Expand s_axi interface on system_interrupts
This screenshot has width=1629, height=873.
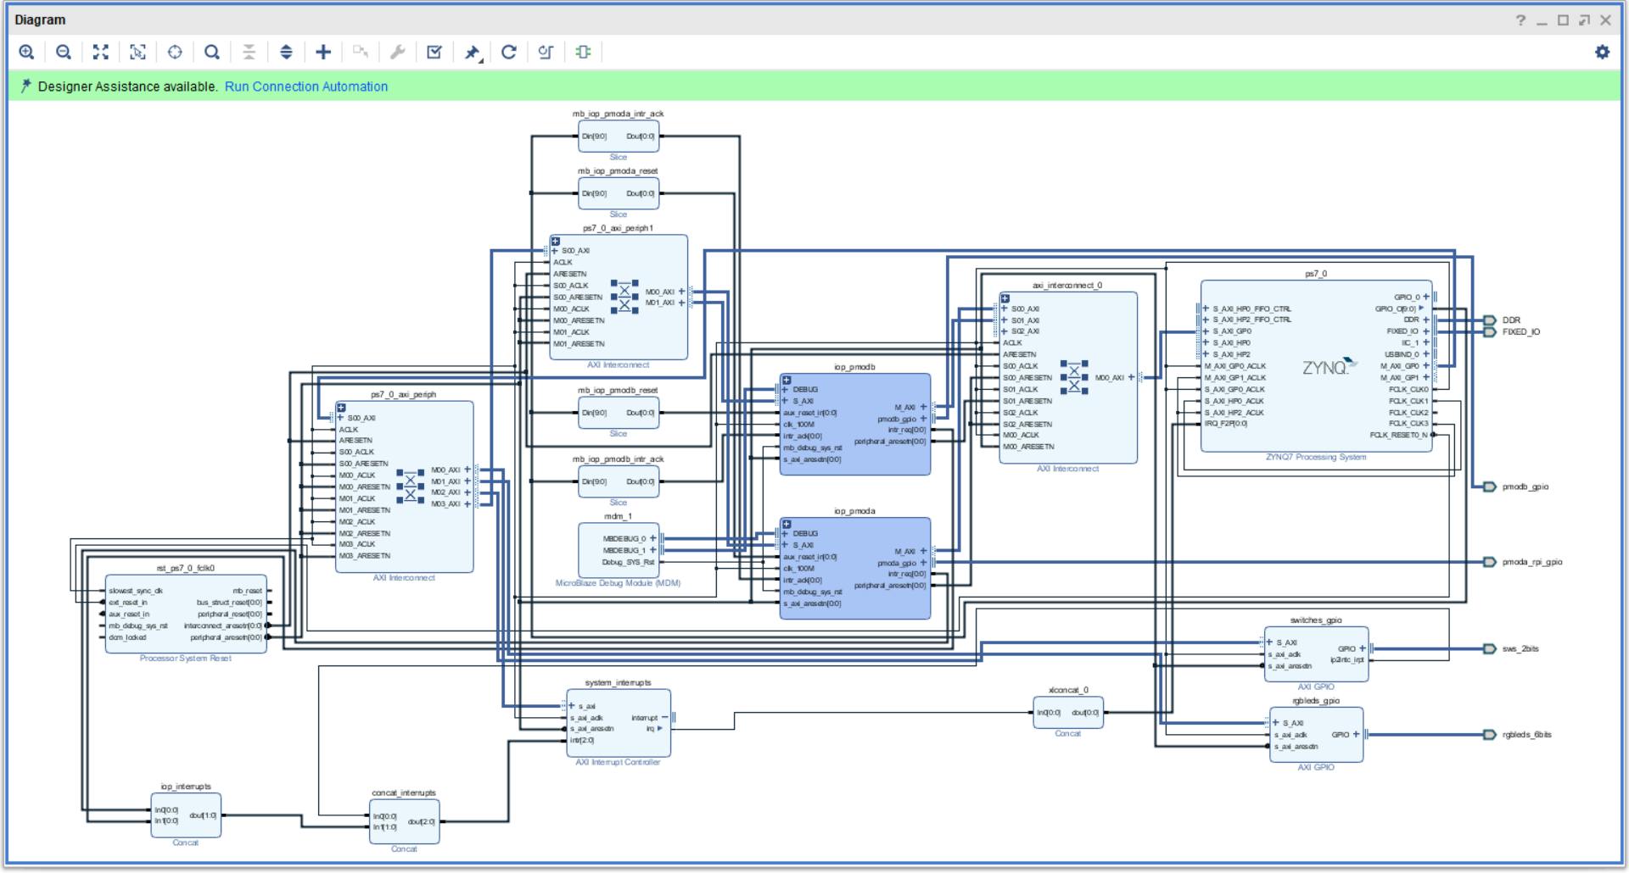572,706
